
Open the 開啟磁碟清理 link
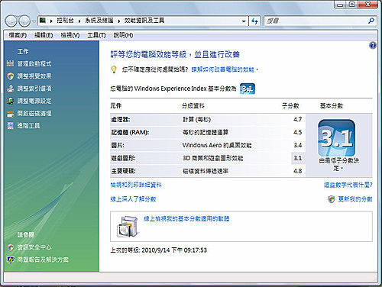coord(34,113)
